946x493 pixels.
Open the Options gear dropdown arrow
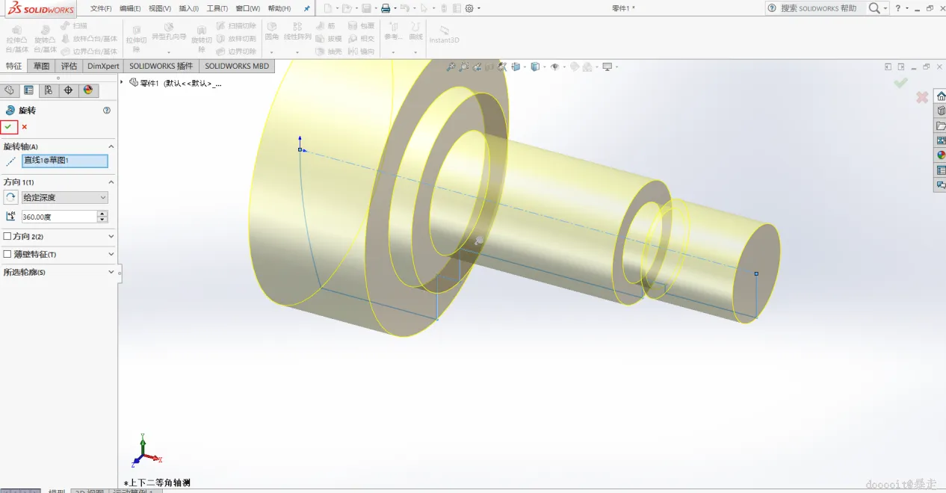click(479, 9)
